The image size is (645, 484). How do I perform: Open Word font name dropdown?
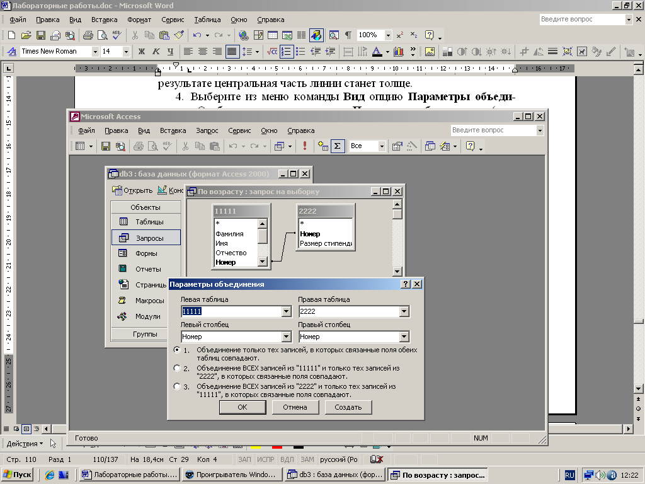pos(95,52)
